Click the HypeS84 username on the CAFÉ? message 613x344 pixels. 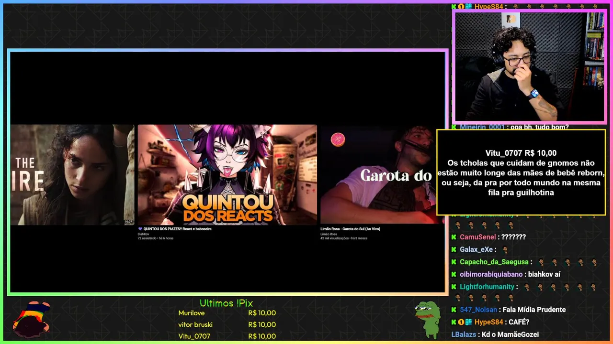489,322
